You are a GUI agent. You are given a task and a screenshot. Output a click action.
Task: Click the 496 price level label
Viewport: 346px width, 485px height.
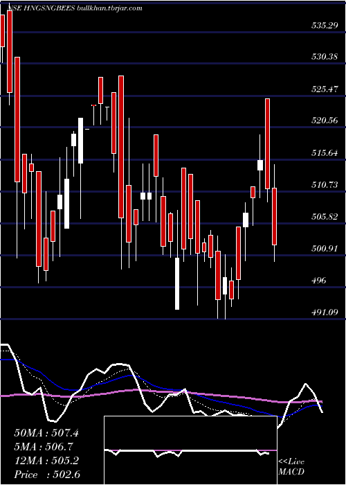tap(319, 280)
